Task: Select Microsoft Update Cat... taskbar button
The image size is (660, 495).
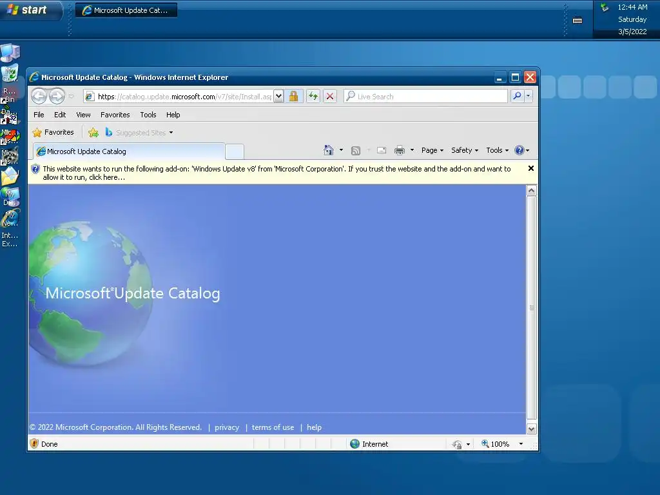Action: tap(126, 10)
